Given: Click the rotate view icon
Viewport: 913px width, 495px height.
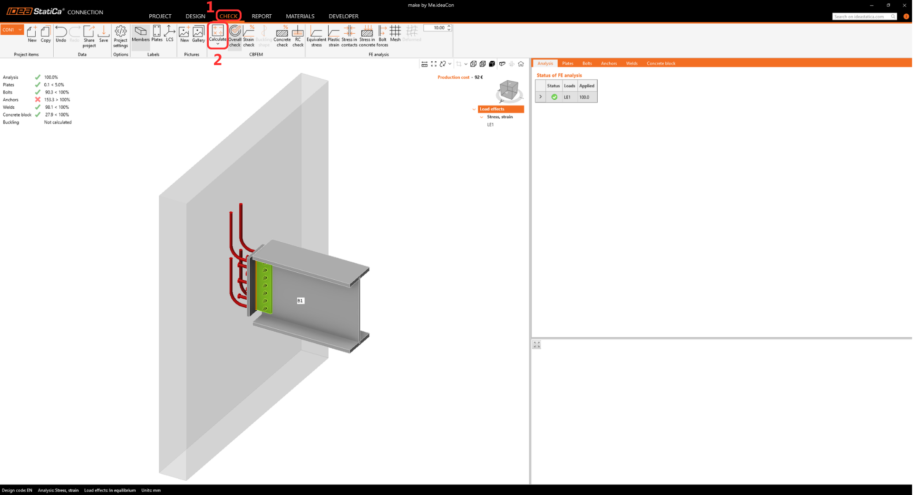Looking at the screenshot, I should [x=443, y=64].
